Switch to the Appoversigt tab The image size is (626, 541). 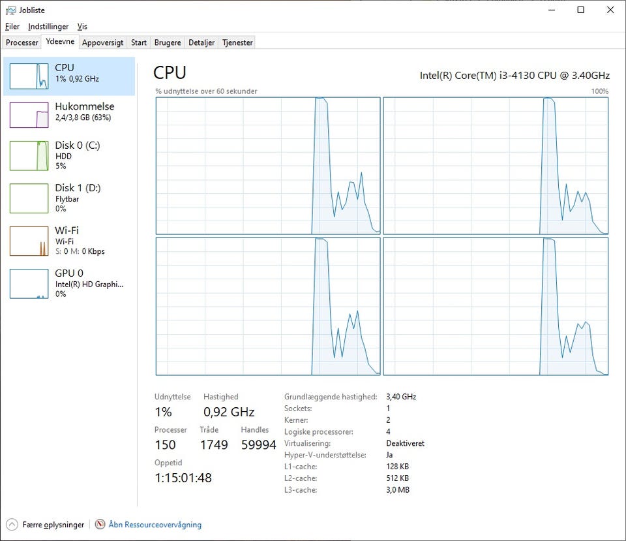pos(102,42)
